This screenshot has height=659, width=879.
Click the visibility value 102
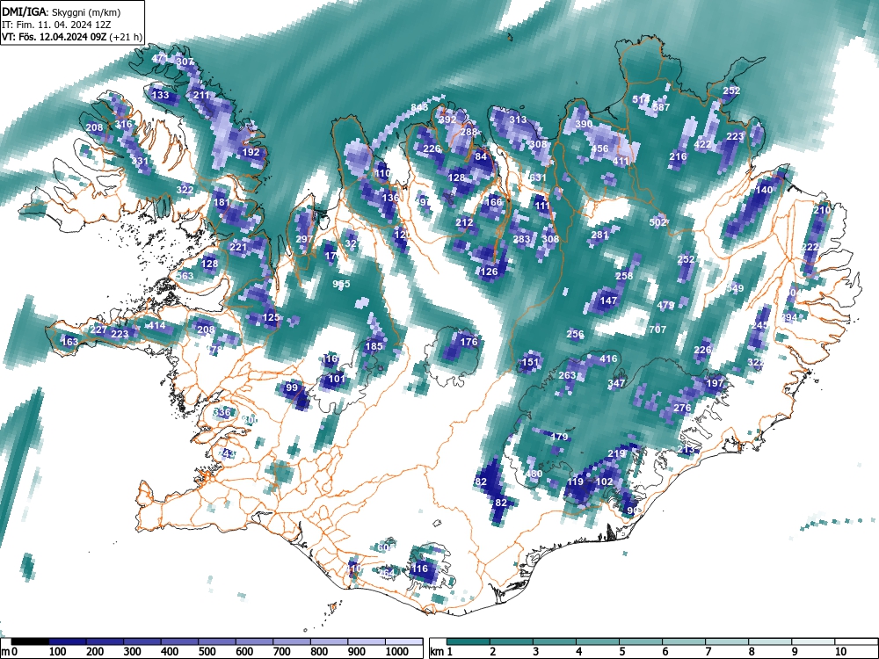point(605,482)
